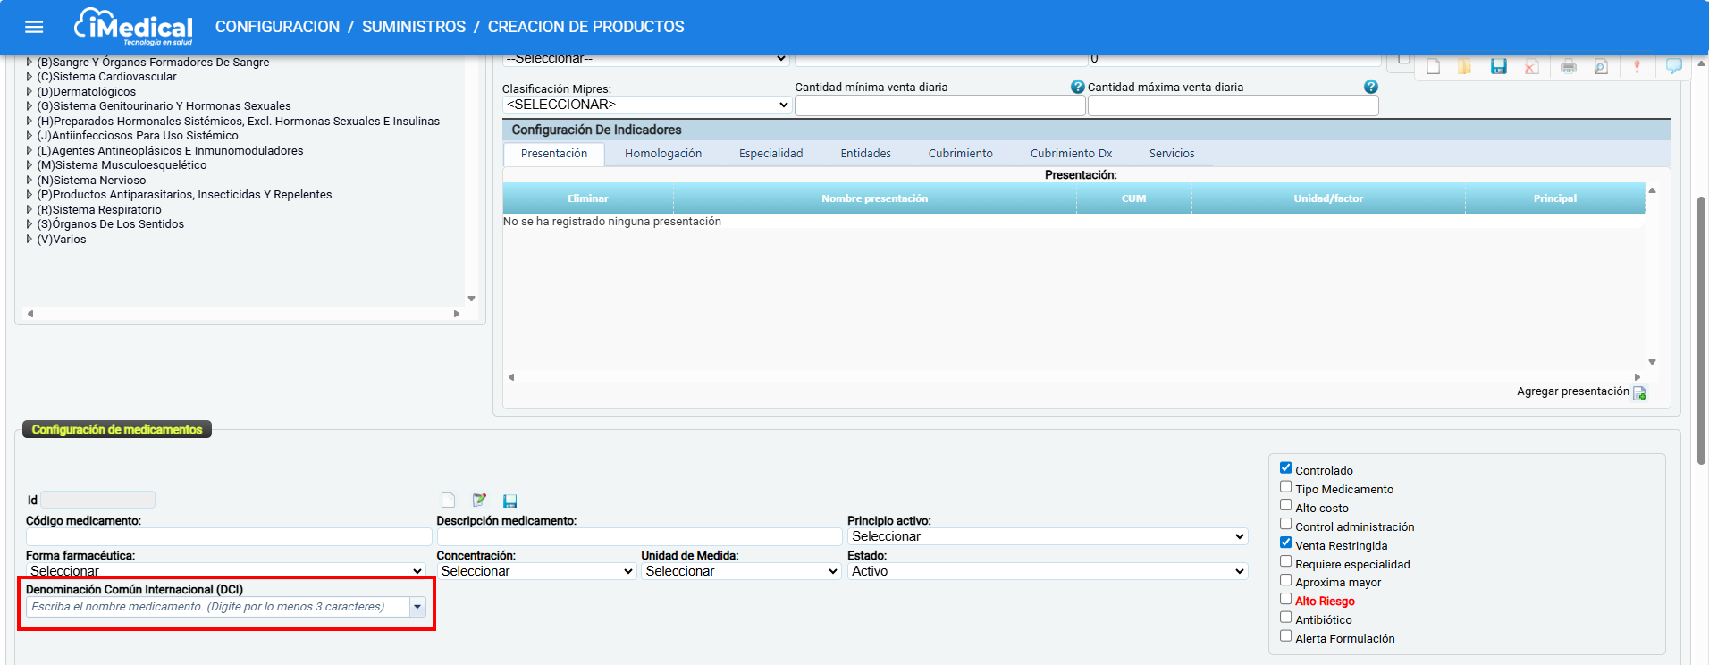The image size is (1709, 665).
Task: Switch to the Homologación tab
Action: pos(662,154)
